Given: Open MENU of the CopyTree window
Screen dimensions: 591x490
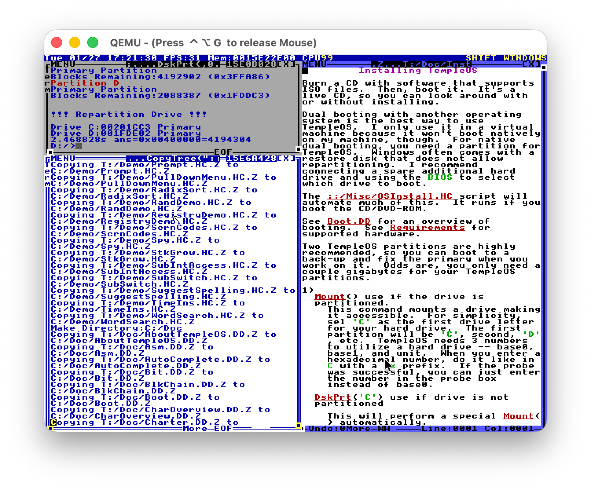Looking at the screenshot, I should point(63,158).
